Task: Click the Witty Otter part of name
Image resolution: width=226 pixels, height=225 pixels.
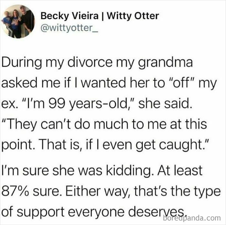Action: (x=133, y=16)
